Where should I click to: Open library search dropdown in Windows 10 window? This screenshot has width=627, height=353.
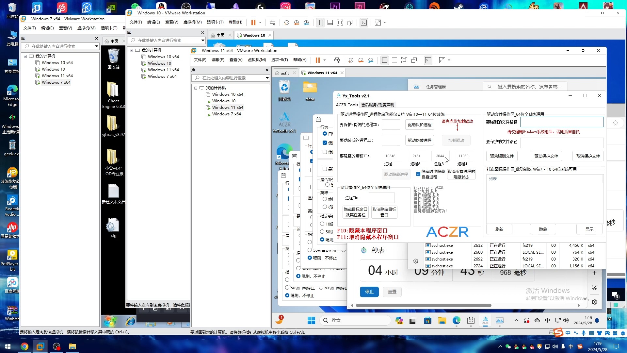(x=203, y=41)
